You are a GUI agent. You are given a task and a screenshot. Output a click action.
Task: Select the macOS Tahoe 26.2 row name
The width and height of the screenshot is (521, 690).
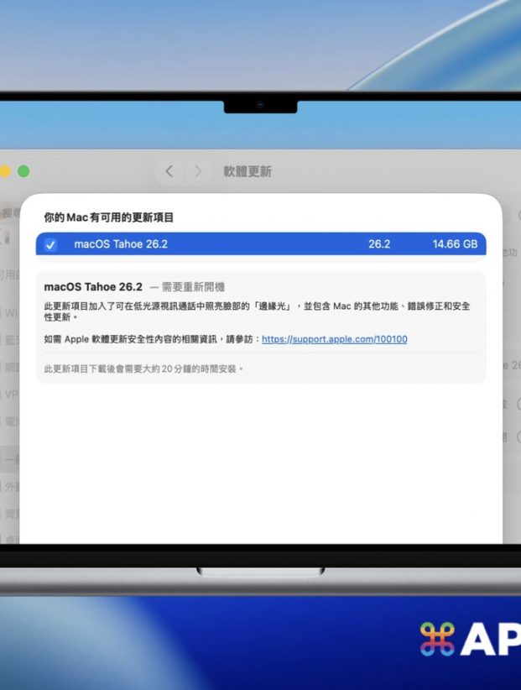(120, 244)
